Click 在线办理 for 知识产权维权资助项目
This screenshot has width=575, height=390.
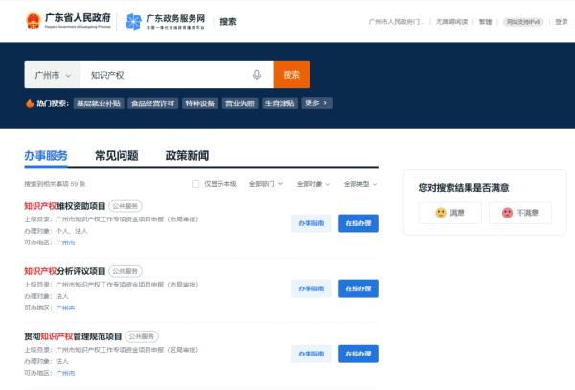click(x=358, y=223)
